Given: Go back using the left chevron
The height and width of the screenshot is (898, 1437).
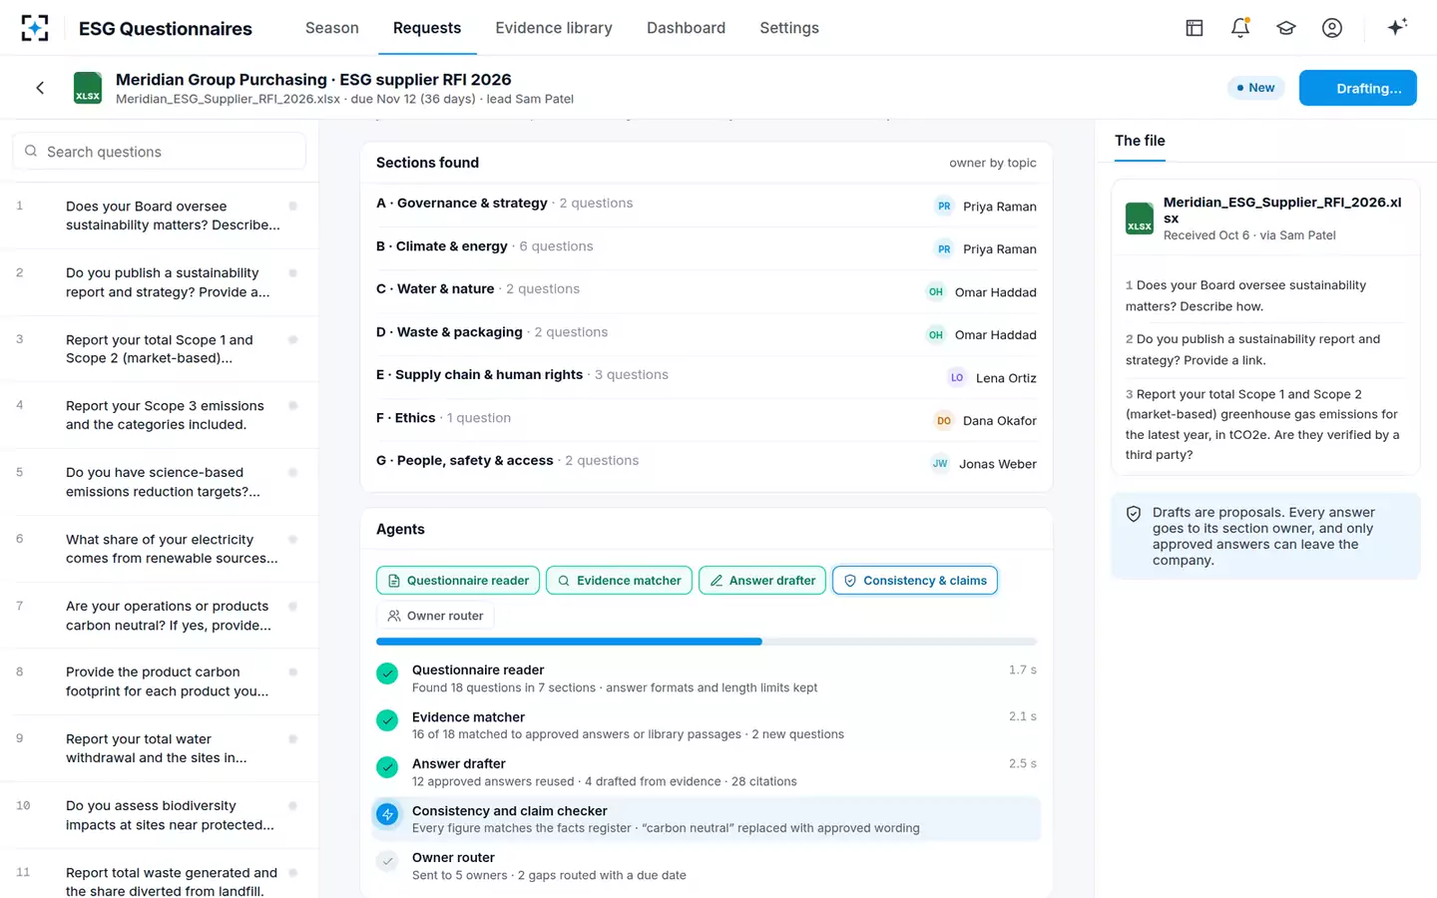Looking at the screenshot, I should 40,88.
